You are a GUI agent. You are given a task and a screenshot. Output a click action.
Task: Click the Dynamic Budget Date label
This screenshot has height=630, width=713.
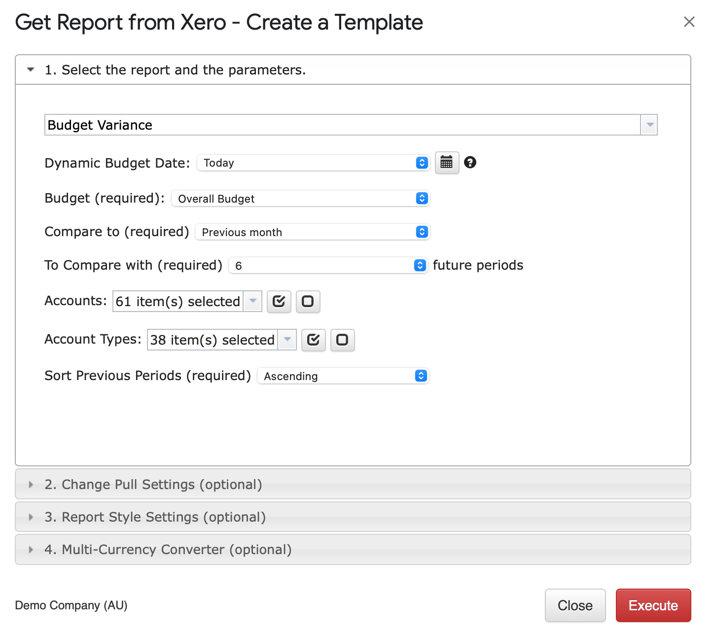(x=117, y=163)
